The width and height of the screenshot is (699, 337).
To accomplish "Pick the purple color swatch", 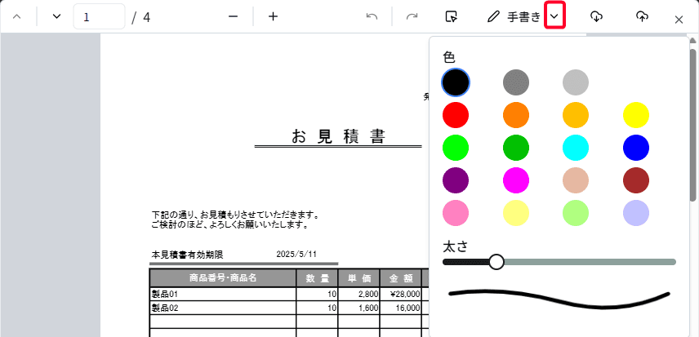I will [x=456, y=180].
